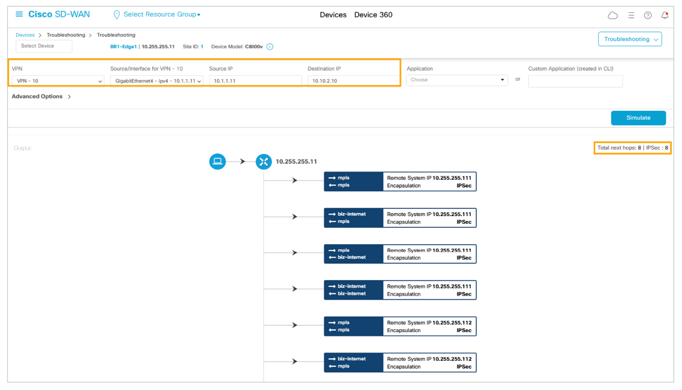This screenshot has width=682, height=390.
Task: Click the location pin resource group icon
Action: [117, 15]
